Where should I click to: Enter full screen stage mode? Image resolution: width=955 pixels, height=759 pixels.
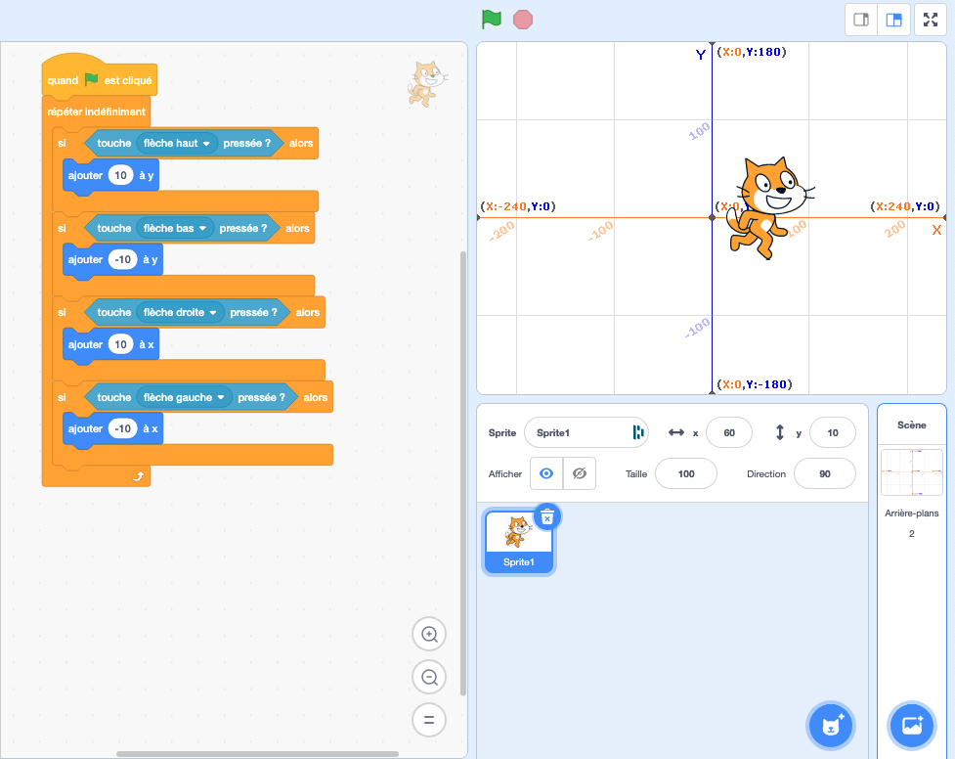coord(930,20)
